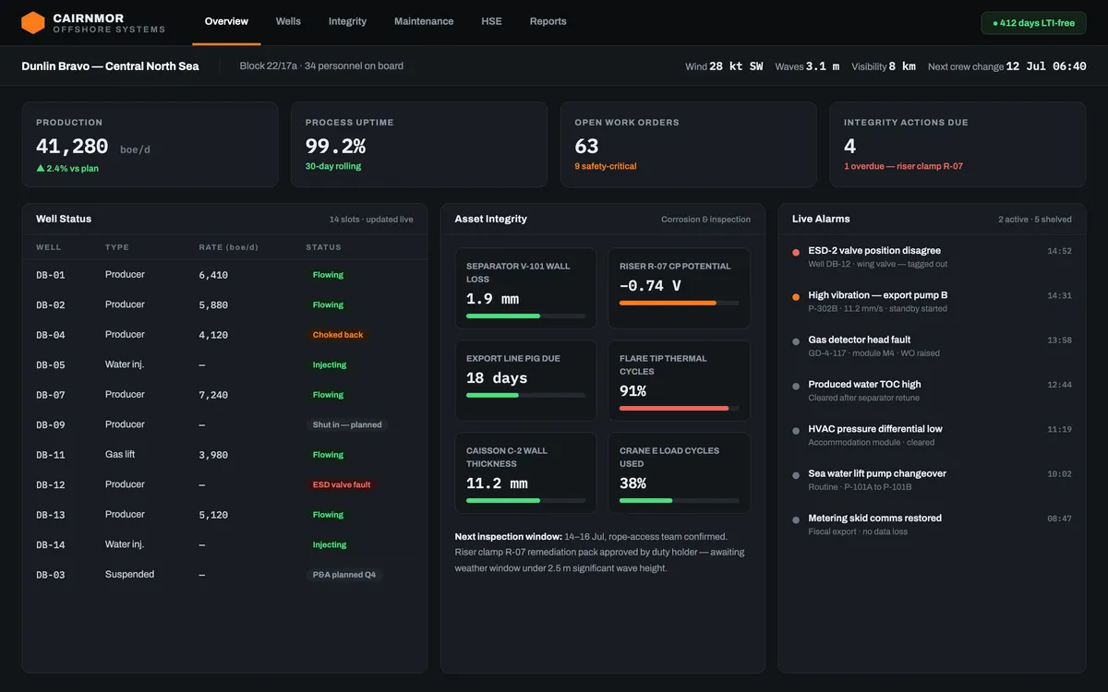Click the RATE (boe/d) column header

pos(229,247)
